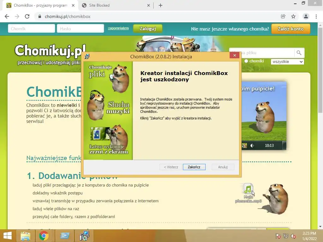The image size is (323, 242).
Task: Click the Chrome taskbar icon
Action: tap(44, 236)
